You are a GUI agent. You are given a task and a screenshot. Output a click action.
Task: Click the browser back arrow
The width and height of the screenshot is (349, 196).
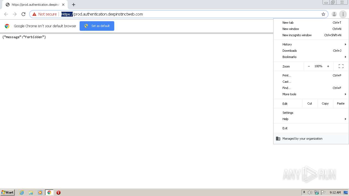[x=6, y=14]
